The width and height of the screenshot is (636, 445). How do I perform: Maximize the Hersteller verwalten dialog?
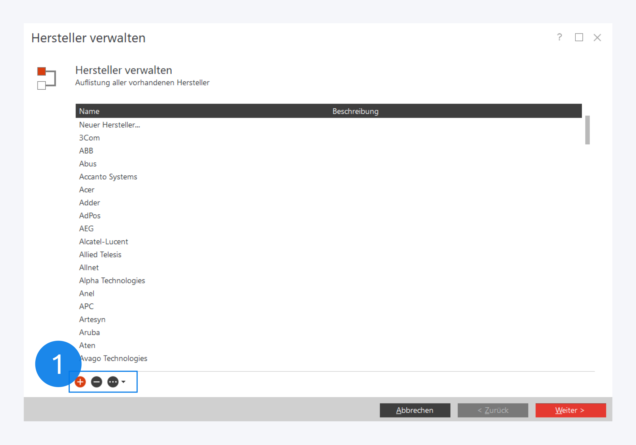(579, 37)
